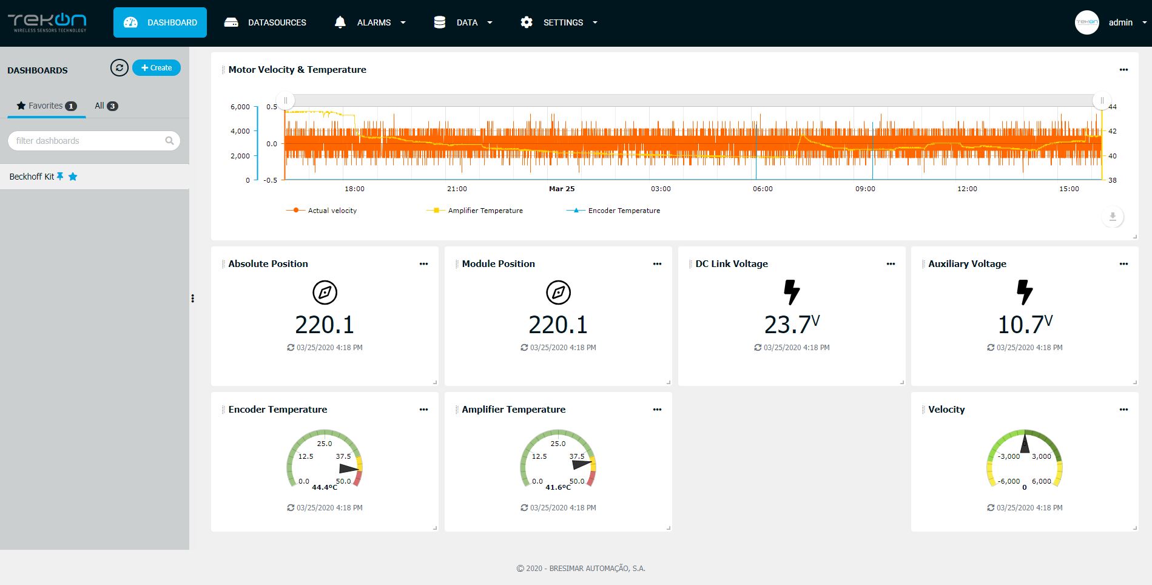The image size is (1152, 585).
Task: Click the Amplifier Temperature gauge dial
Action: click(558, 460)
